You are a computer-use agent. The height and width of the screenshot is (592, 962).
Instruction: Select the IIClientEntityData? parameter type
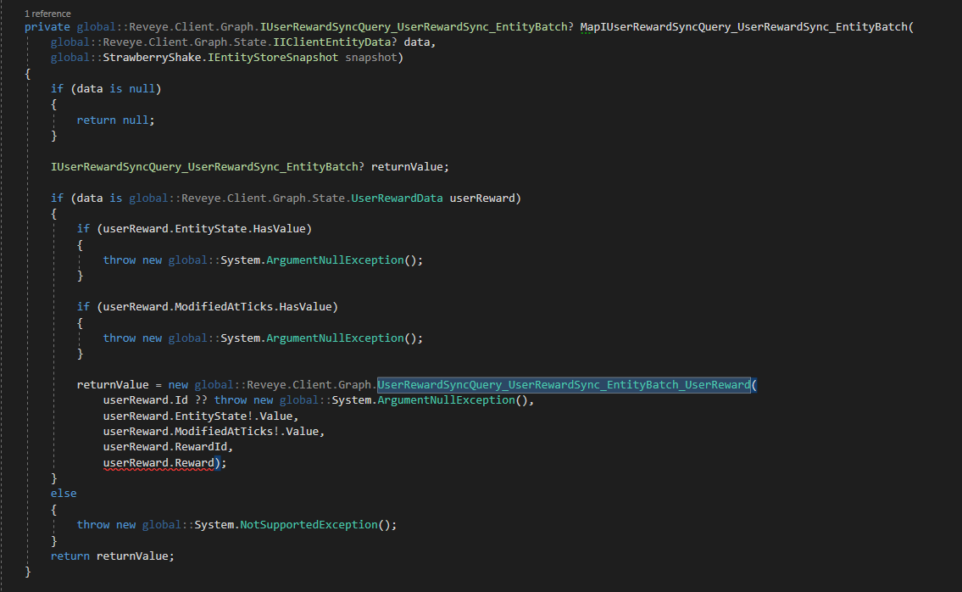tap(334, 42)
